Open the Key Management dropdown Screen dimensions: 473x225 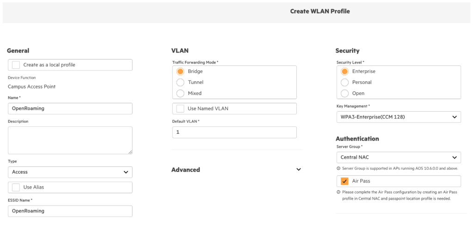[x=398, y=117]
